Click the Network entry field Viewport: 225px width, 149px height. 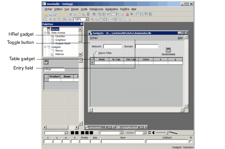coord(112,46)
